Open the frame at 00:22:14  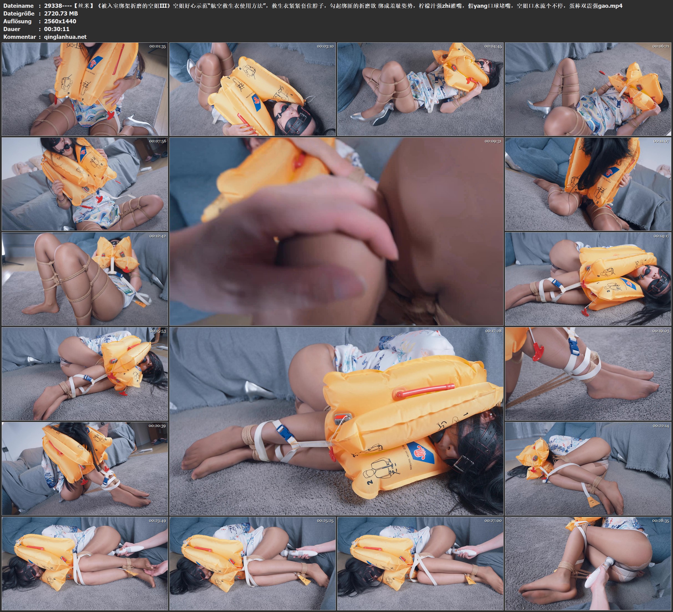pos(588,468)
